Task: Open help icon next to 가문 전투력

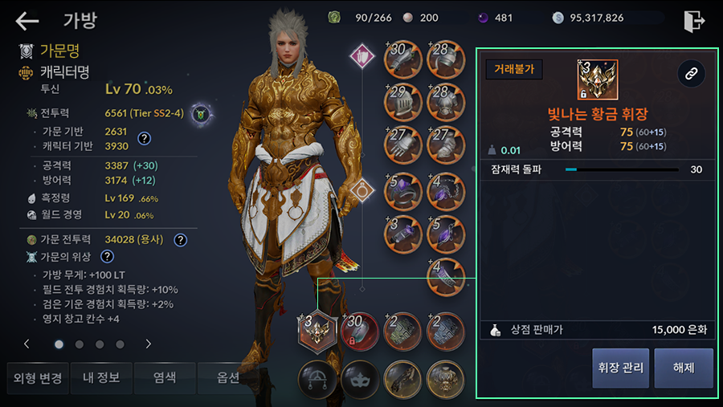Action: (x=180, y=240)
